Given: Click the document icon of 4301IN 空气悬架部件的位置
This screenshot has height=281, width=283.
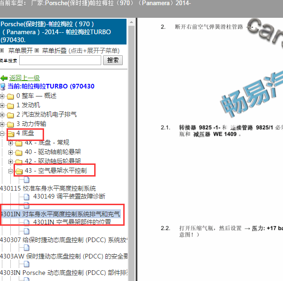Looking at the screenshot, I should [x=27, y=222].
